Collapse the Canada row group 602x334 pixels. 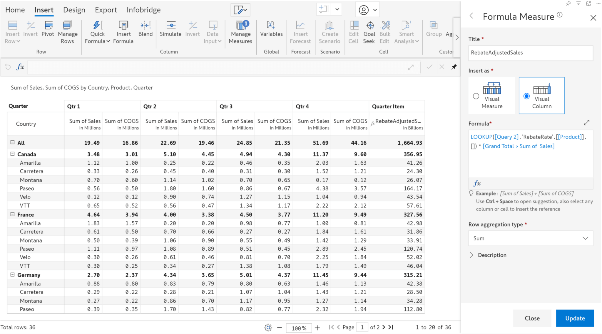pyautogui.click(x=12, y=154)
